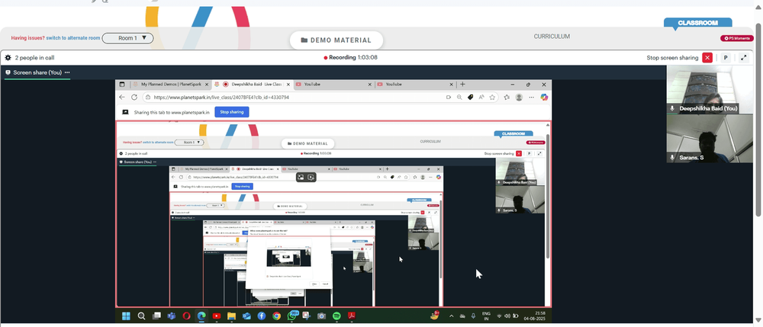Open Task View in the shared taskbar
The height and width of the screenshot is (327, 763).
pos(156,316)
